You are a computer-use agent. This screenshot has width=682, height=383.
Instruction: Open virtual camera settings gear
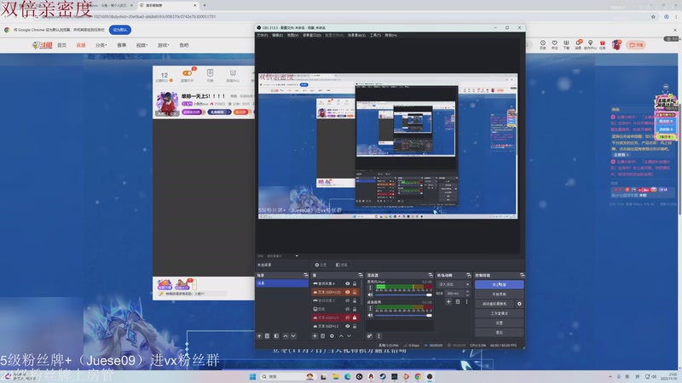click(x=519, y=304)
